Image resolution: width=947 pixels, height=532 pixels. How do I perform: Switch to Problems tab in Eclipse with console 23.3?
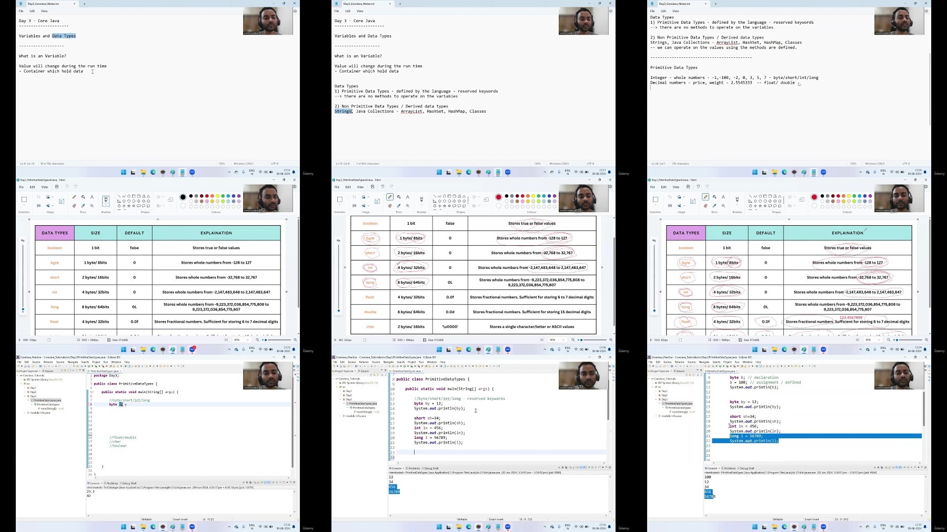tap(112, 483)
